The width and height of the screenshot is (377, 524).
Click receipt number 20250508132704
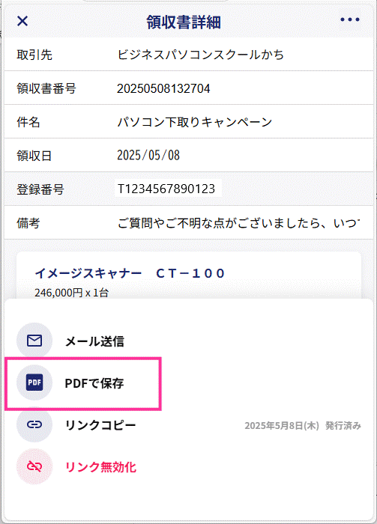tap(163, 88)
